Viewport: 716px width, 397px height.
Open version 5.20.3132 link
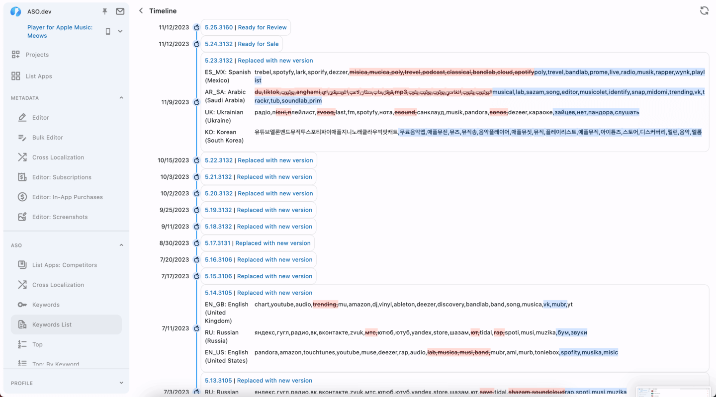(219, 193)
